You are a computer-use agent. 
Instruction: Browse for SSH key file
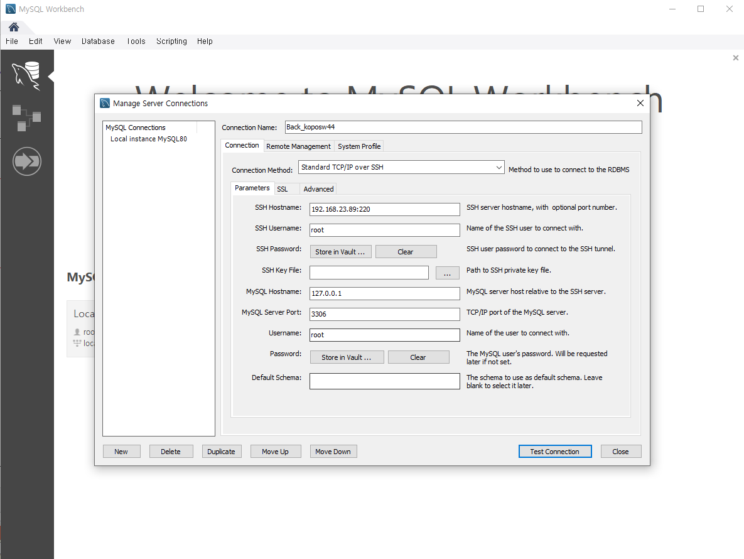(448, 273)
